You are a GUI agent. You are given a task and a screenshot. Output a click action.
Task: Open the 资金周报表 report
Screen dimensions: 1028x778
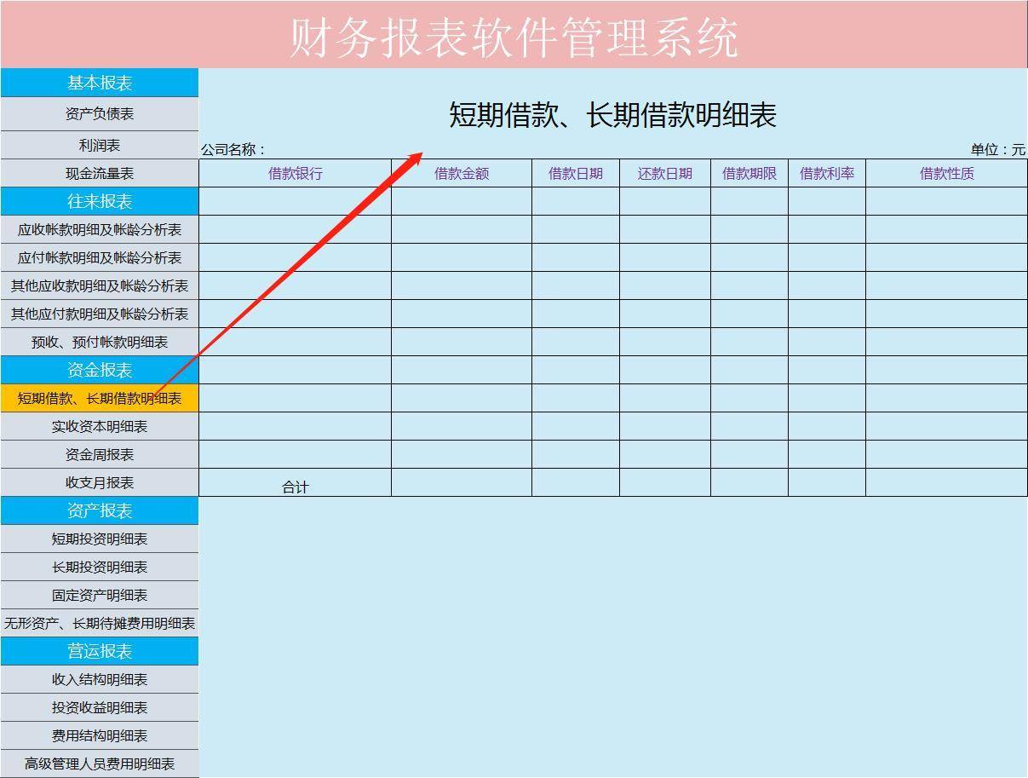click(100, 454)
